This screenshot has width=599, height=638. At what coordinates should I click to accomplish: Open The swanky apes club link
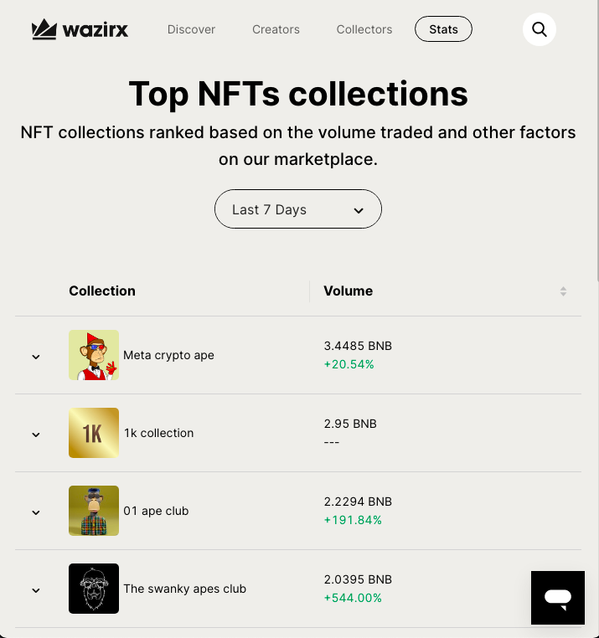pos(184,589)
